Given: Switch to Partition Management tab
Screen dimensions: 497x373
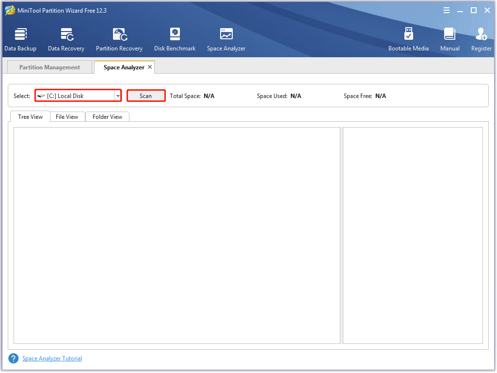Looking at the screenshot, I should (49, 67).
